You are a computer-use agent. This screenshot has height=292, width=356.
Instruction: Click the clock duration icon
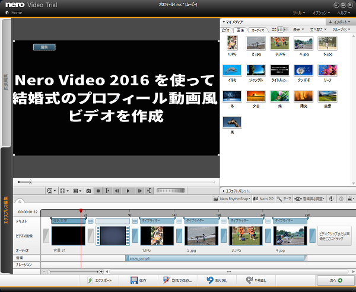coord(341,199)
